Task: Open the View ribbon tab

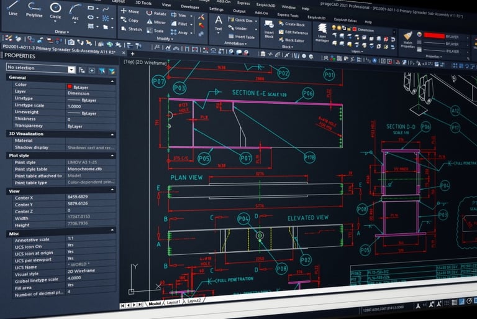Action: pos(166,4)
